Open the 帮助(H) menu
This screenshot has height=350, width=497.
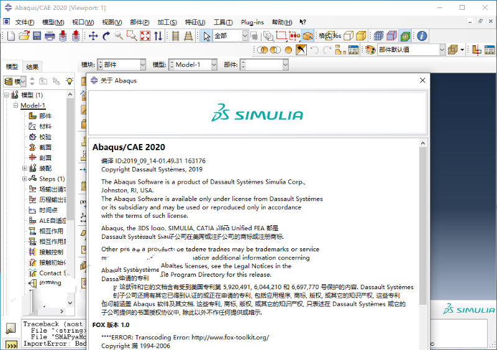(282, 22)
